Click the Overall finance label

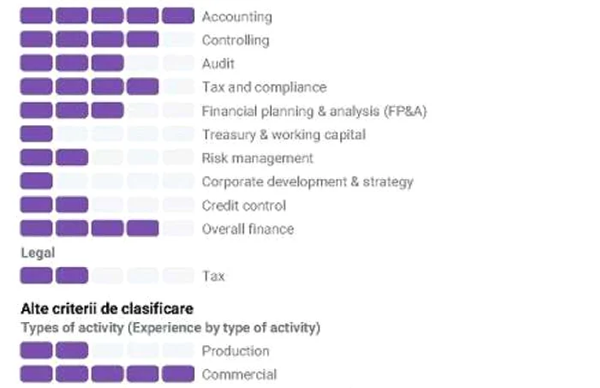point(248,229)
